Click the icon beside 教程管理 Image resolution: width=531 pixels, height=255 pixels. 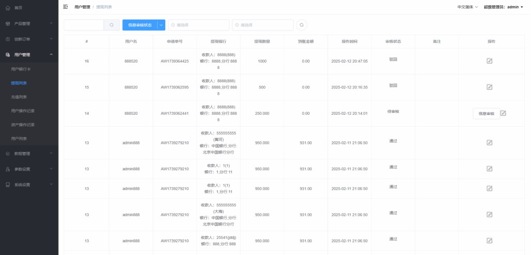(x=8, y=154)
